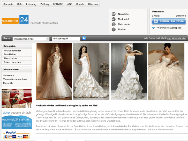Click the Newsletter link
Screen dimensions: 188x141
(x=124, y=14)
